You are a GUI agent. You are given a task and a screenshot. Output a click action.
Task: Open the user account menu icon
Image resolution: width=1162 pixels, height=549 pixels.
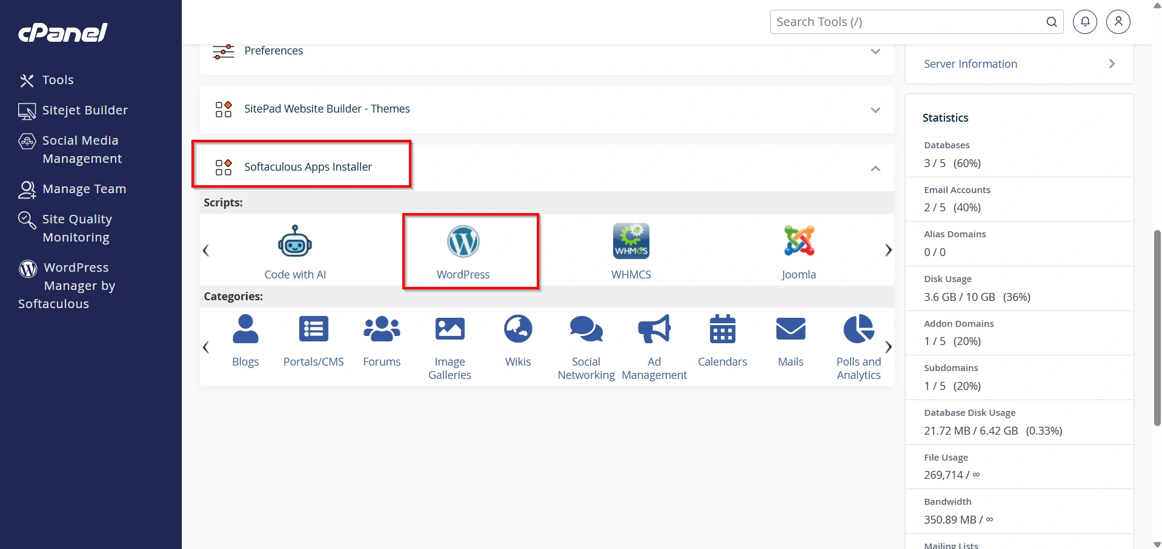point(1118,22)
